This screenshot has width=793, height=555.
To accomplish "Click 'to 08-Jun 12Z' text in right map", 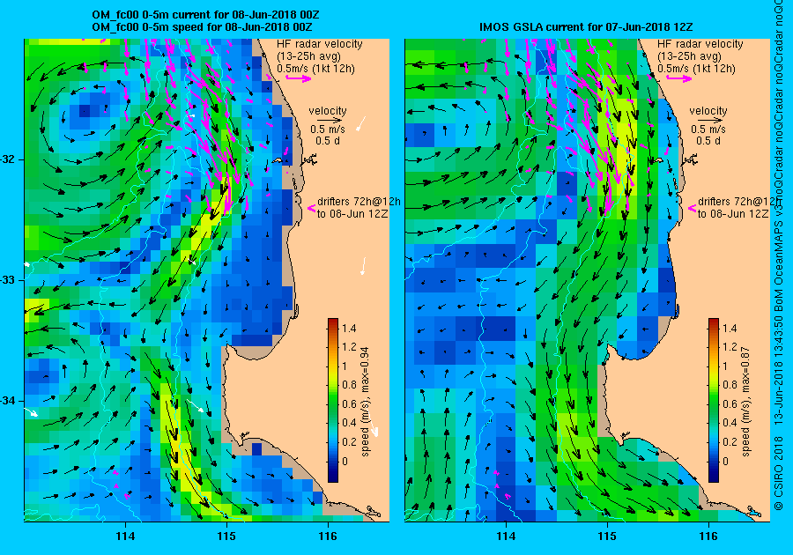I will pyautogui.click(x=733, y=214).
